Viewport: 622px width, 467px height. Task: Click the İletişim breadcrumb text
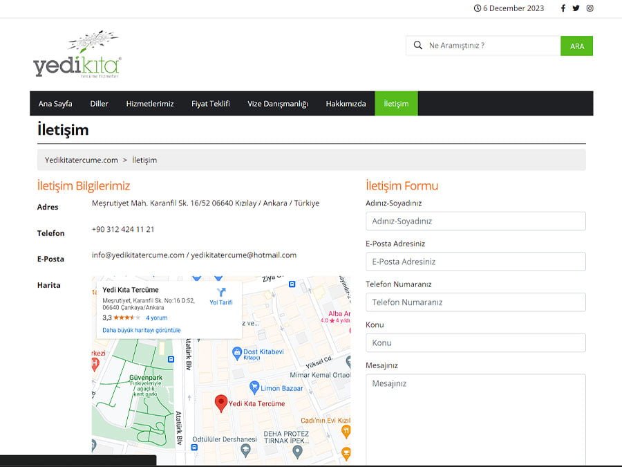pos(144,160)
